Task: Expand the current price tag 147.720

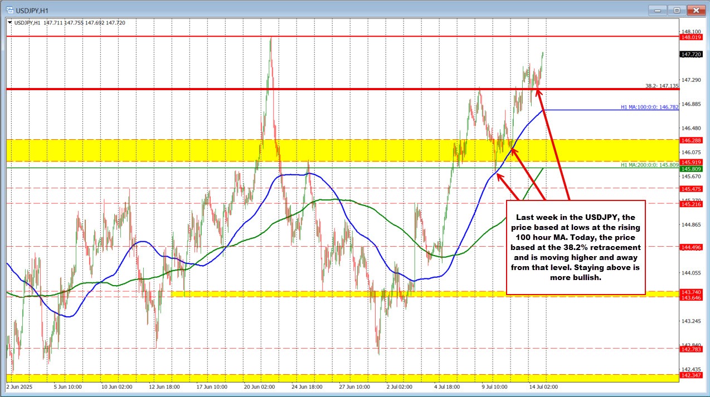Action: (692, 55)
